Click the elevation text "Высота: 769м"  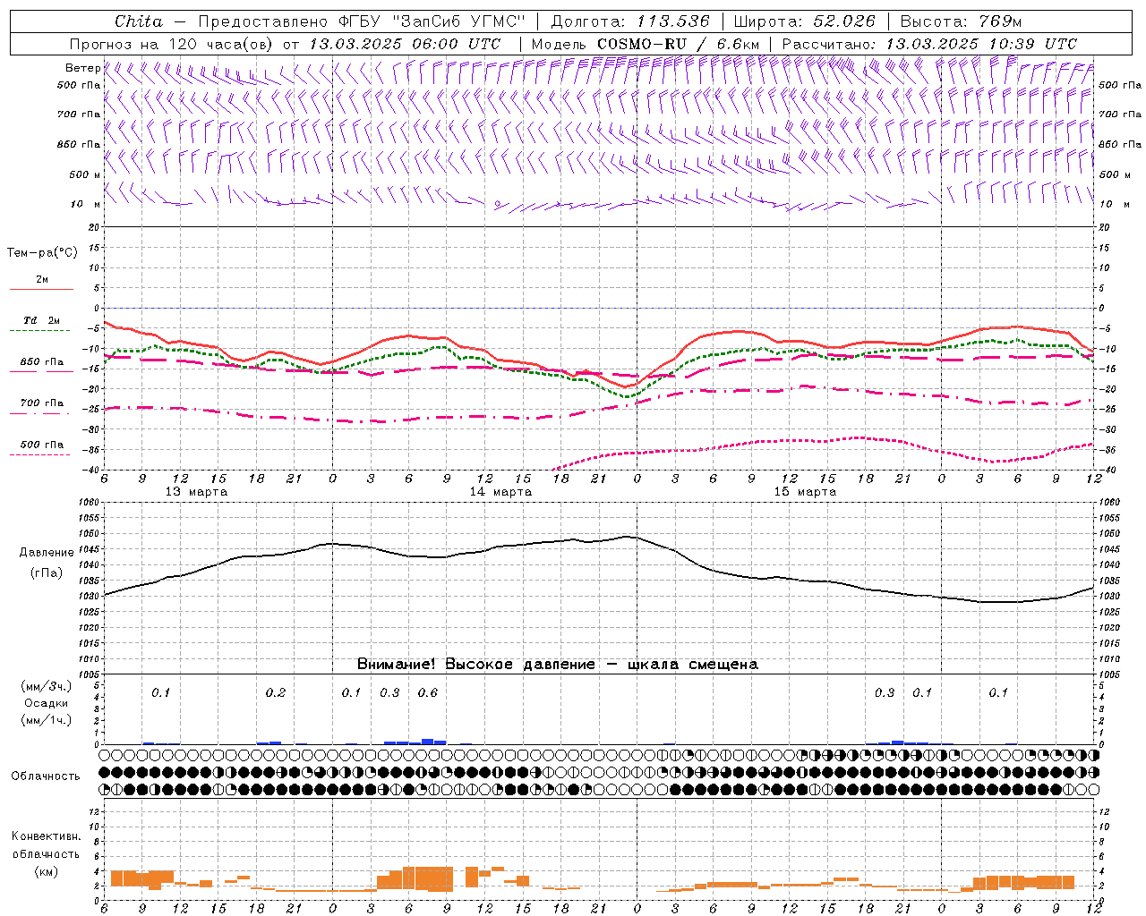[x=961, y=21]
